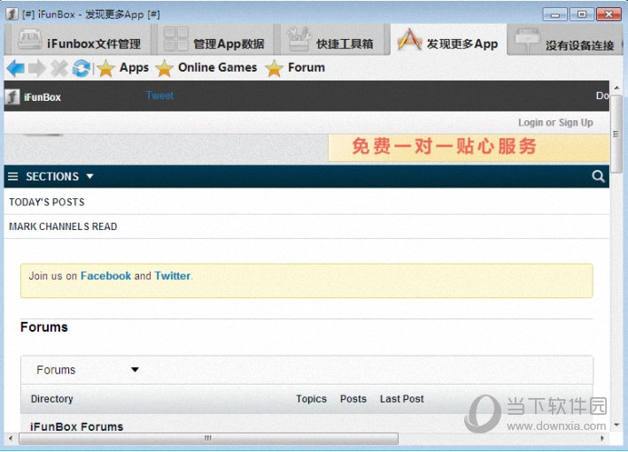Image resolution: width=628 pixels, height=452 pixels.
Task: Open TODAY'S POSTS
Action: (x=47, y=202)
